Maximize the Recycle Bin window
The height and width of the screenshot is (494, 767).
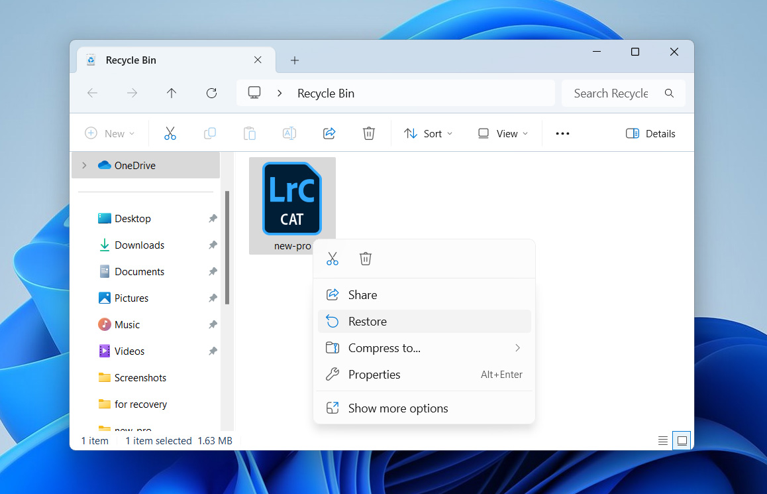click(635, 52)
